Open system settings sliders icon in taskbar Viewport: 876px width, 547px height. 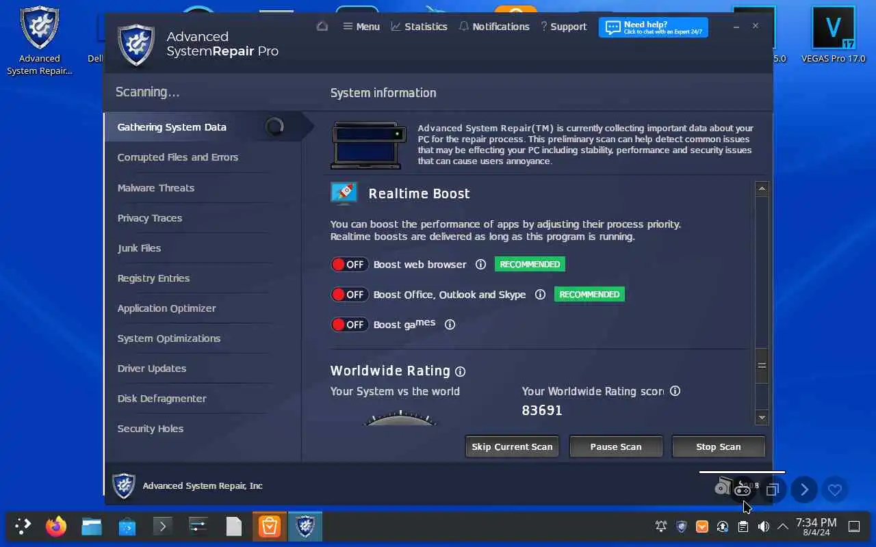(x=198, y=526)
